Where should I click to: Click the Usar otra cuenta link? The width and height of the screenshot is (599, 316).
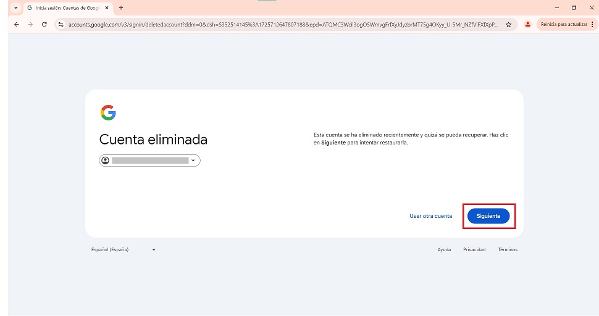pyautogui.click(x=430, y=216)
